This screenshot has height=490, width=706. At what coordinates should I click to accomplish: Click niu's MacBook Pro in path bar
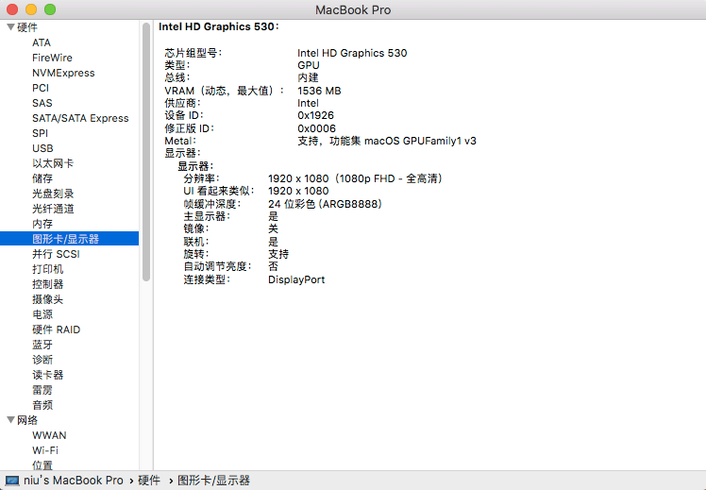(74, 481)
